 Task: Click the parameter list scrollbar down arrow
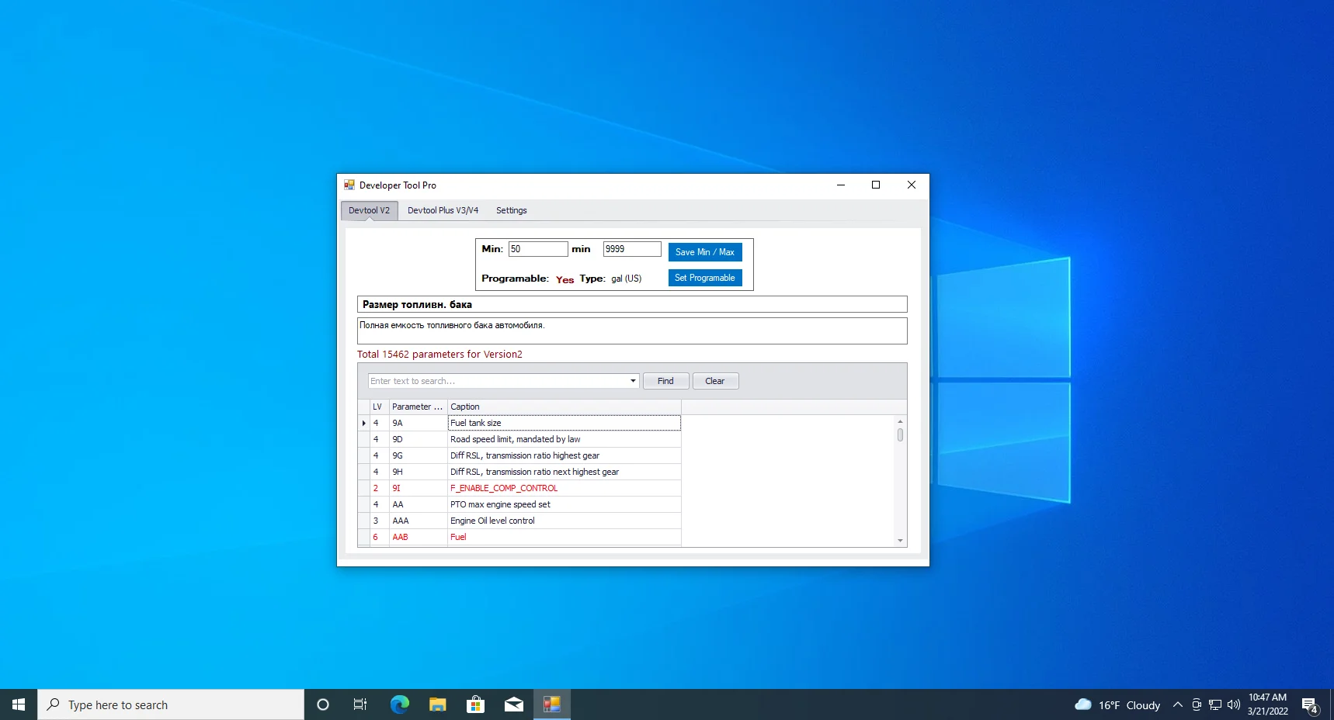click(900, 541)
